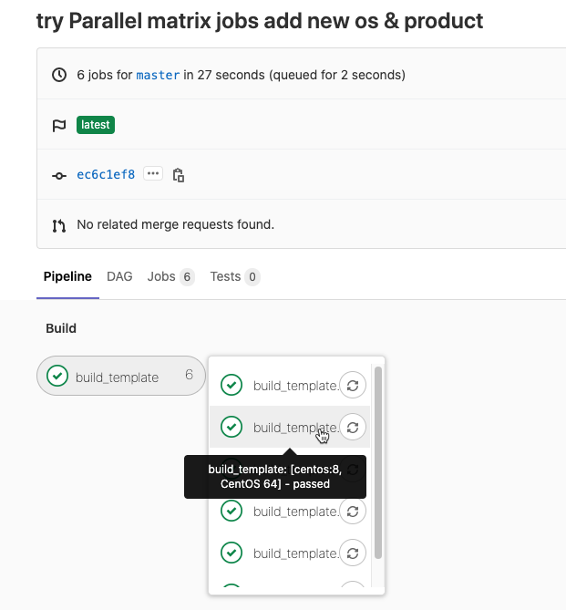The height and width of the screenshot is (610, 566).
Task: Retry the hovered second build_template job
Action: pyautogui.click(x=353, y=427)
